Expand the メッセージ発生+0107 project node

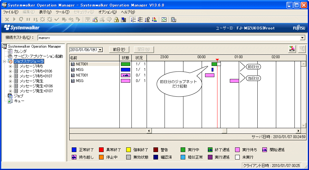pos(10,91)
